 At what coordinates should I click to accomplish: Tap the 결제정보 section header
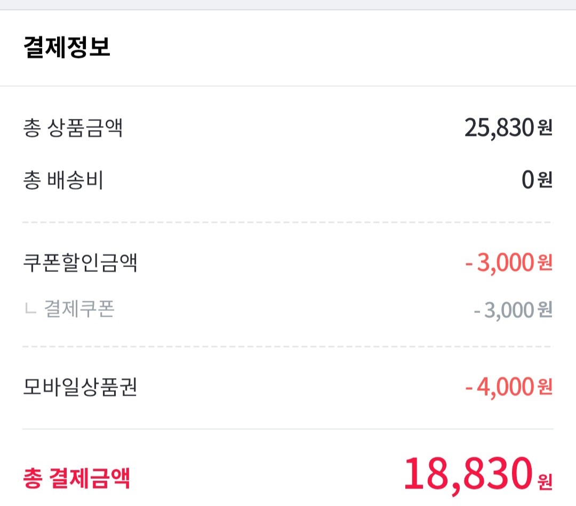point(67,47)
